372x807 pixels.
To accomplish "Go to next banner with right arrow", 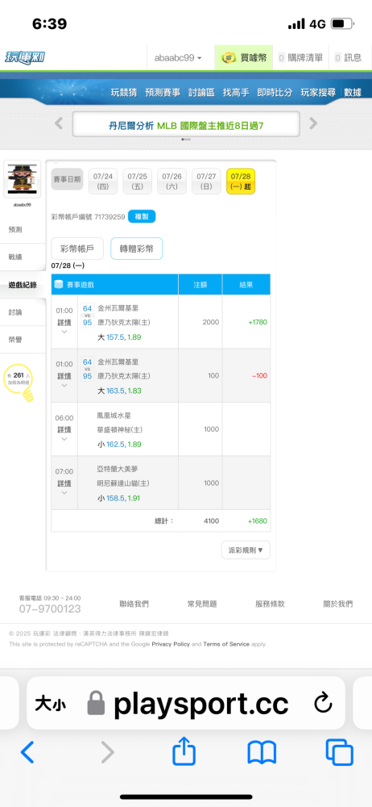I will [x=313, y=123].
